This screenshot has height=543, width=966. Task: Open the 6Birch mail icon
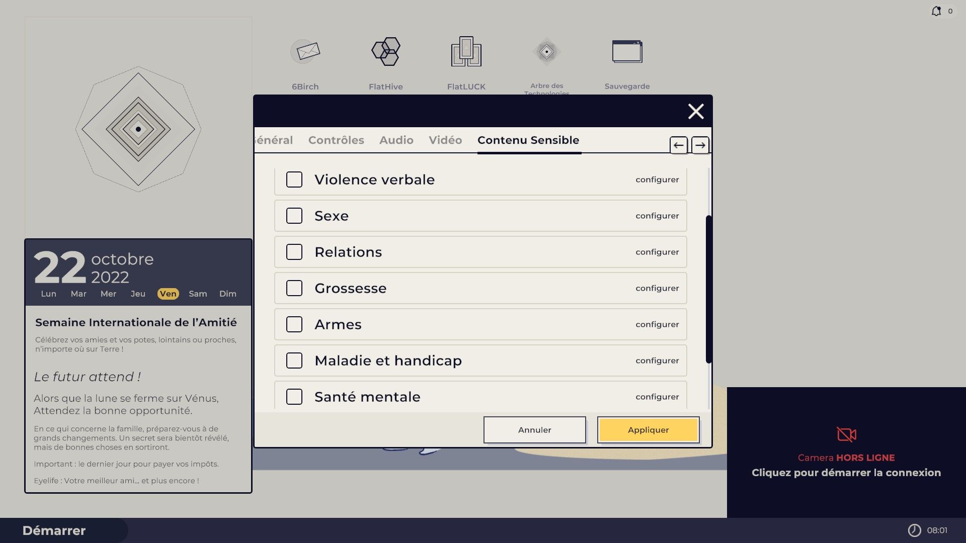[305, 51]
